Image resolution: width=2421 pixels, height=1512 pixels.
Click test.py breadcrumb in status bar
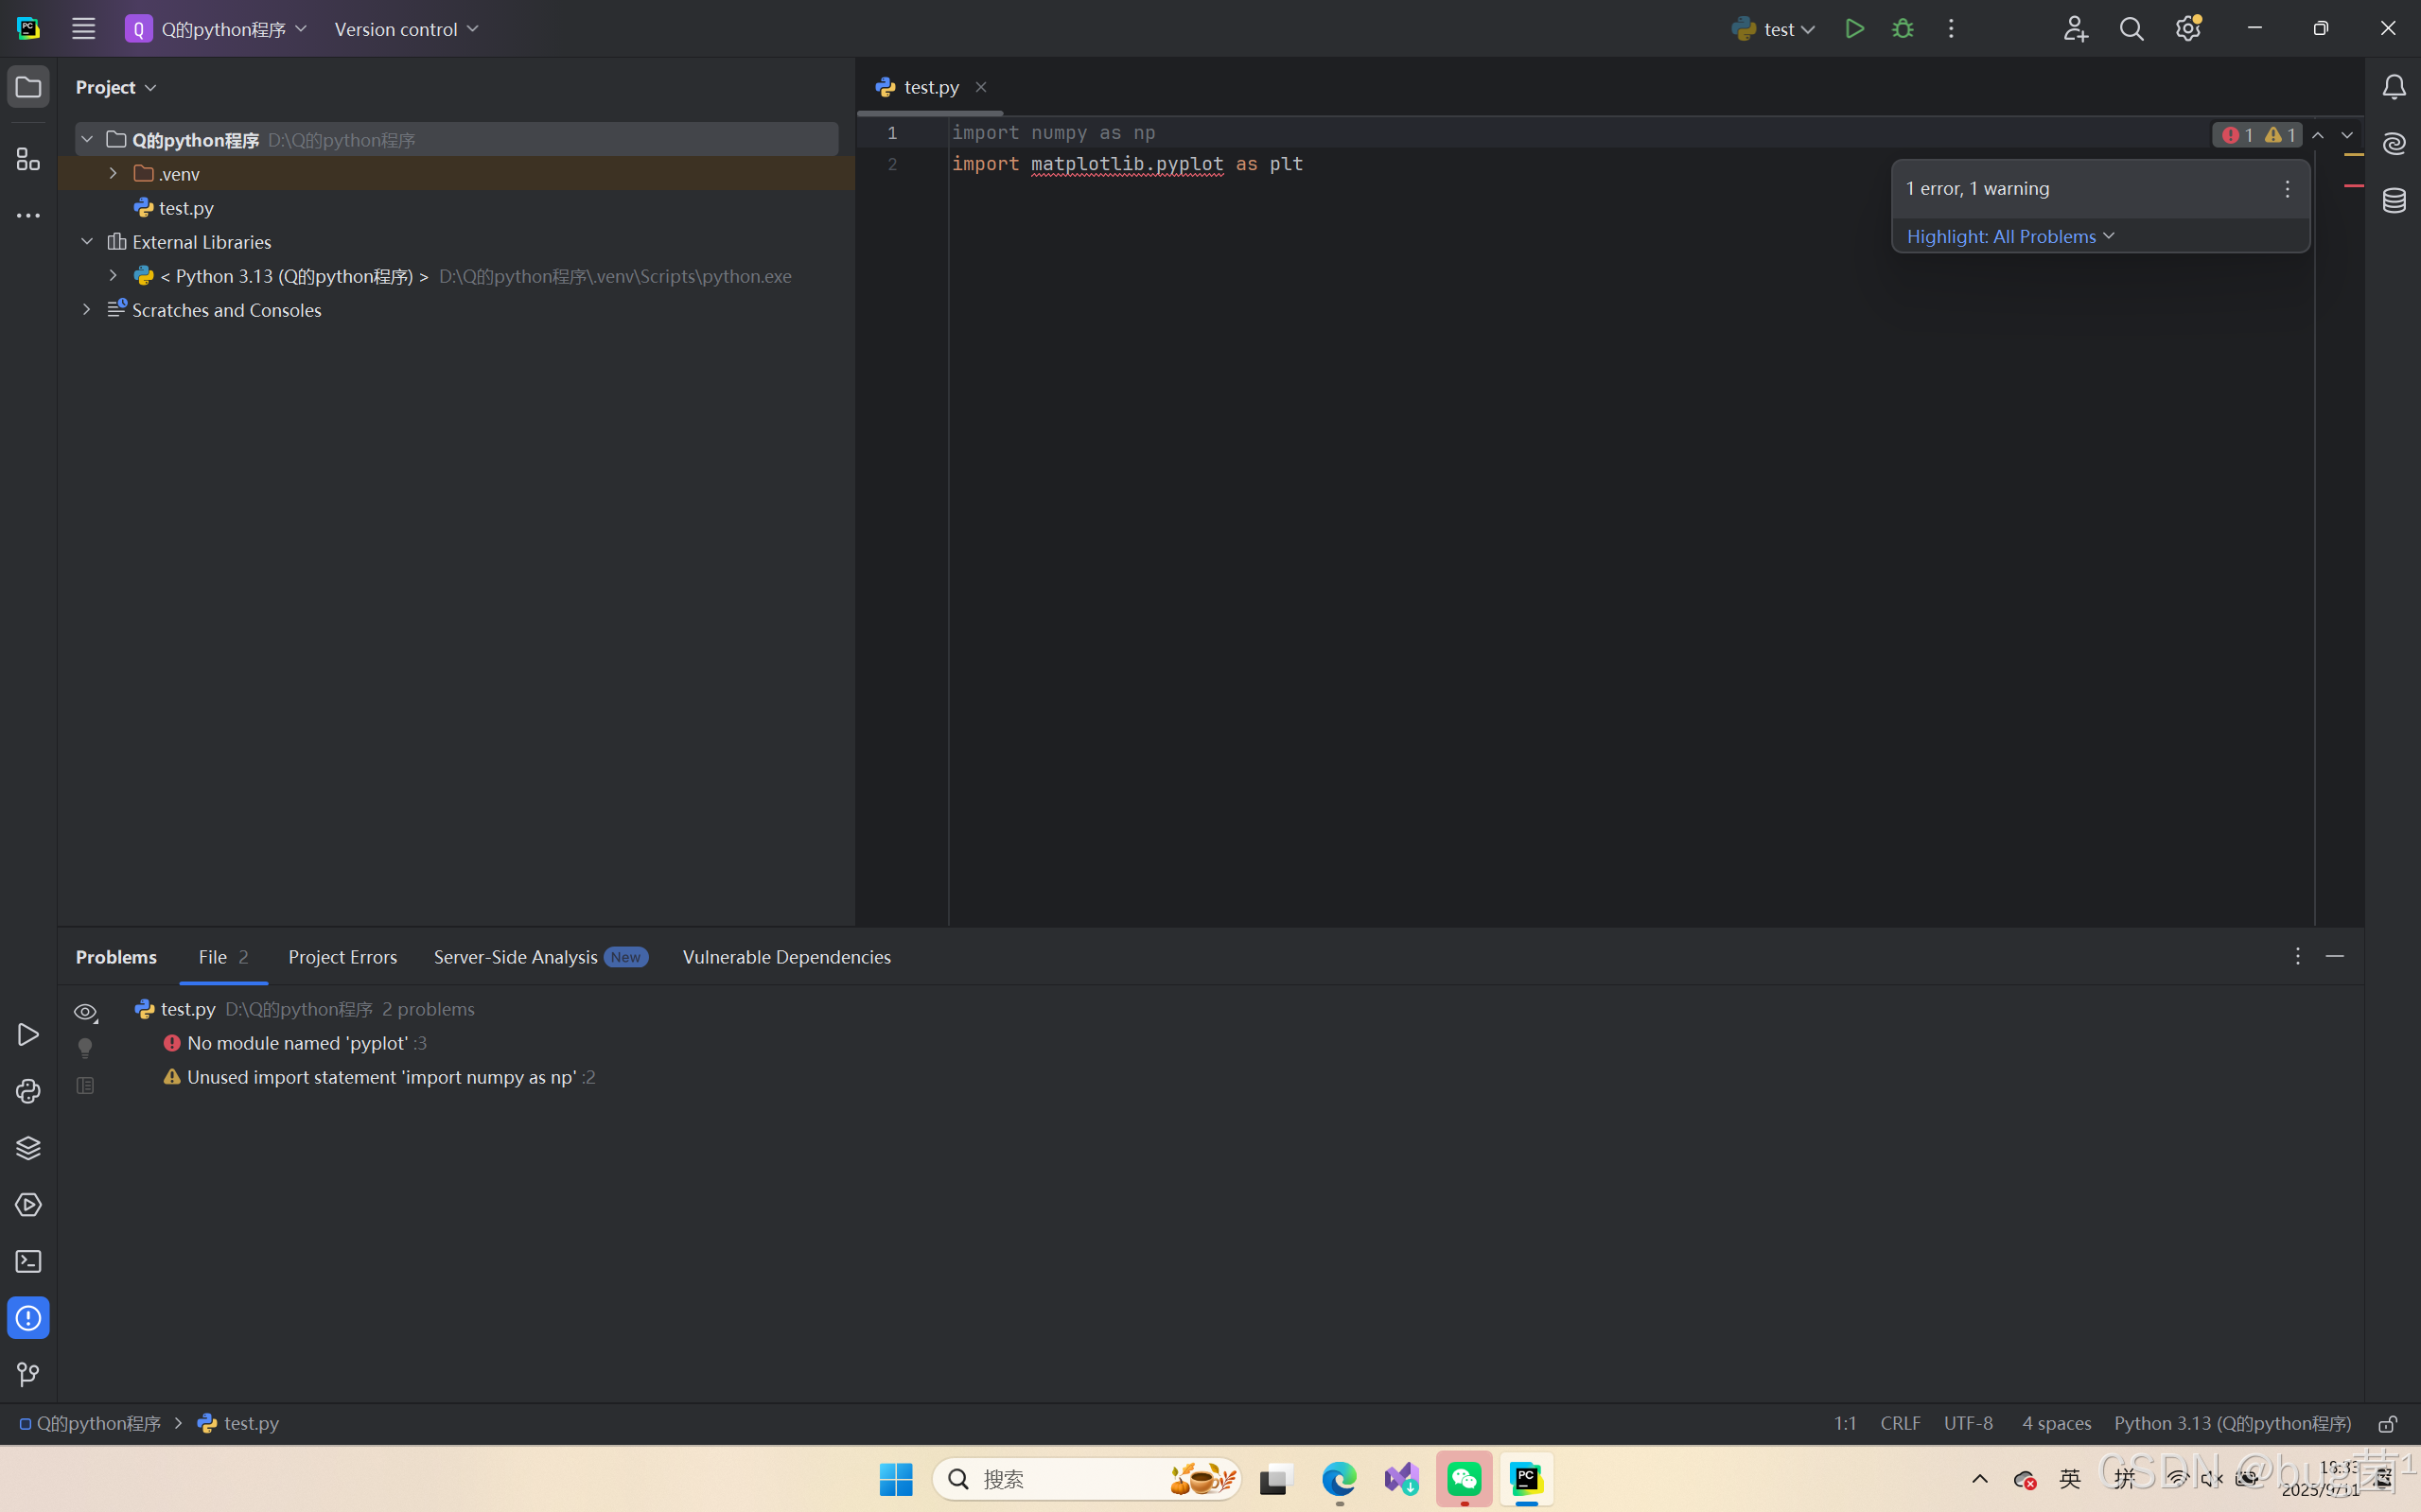(238, 1424)
